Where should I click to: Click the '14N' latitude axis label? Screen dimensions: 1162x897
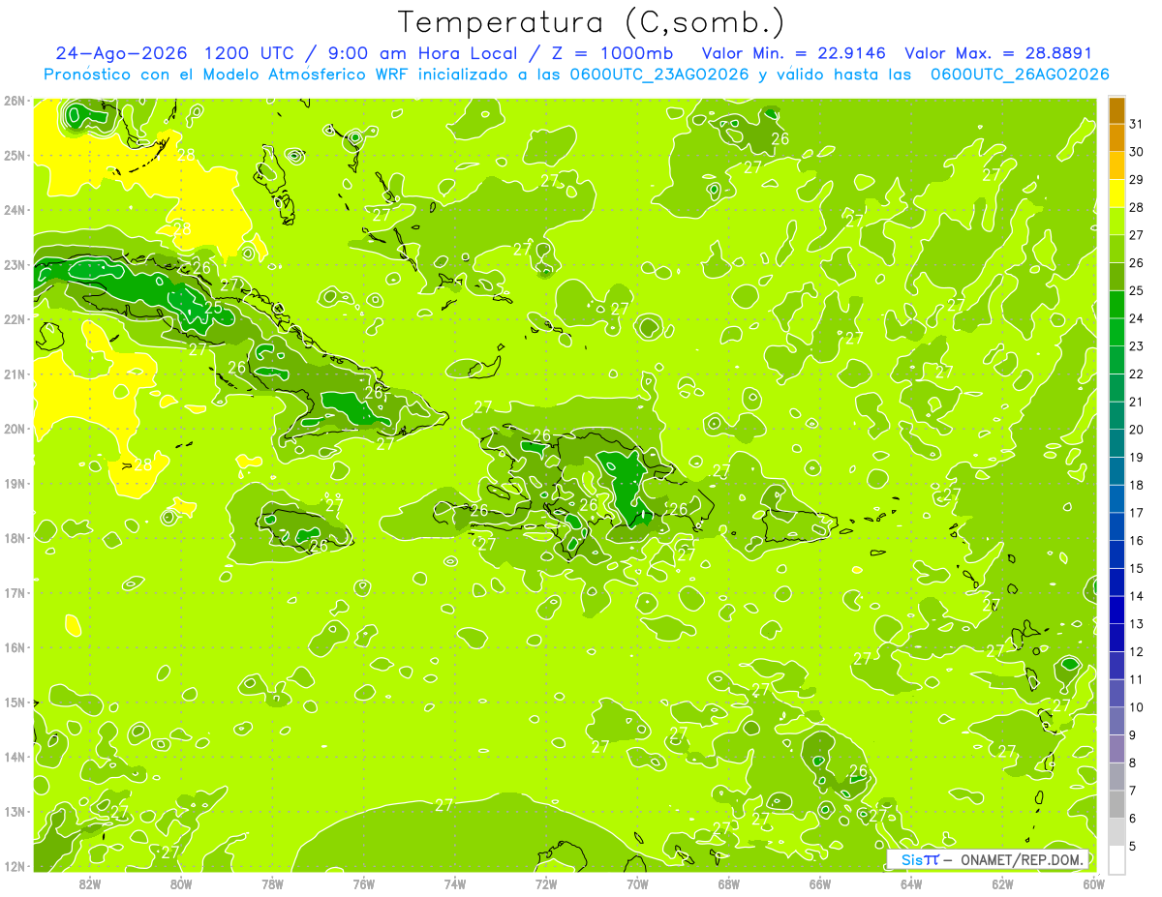click(x=14, y=758)
